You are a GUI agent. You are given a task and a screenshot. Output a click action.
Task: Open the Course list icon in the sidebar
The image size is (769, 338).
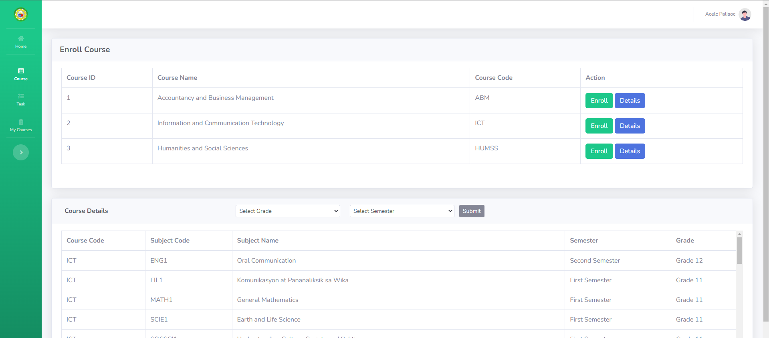point(21,71)
